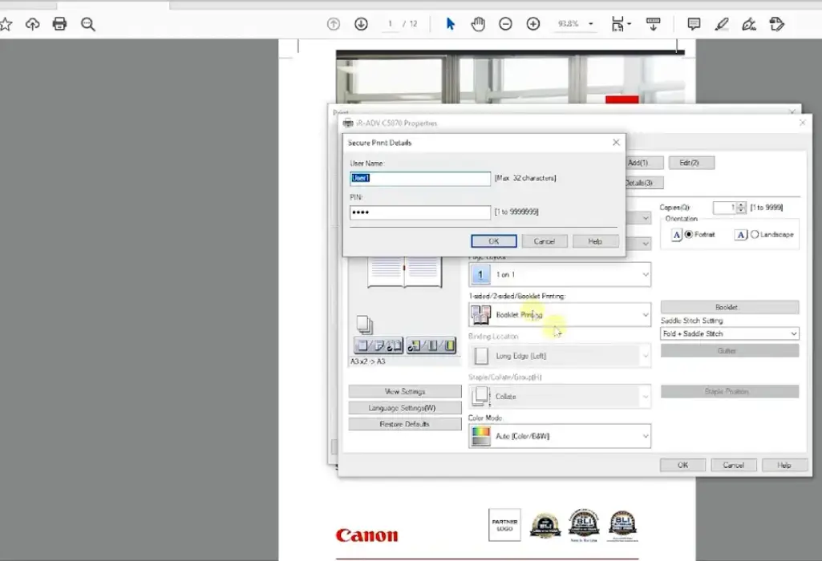This screenshot has height=561, width=822.
Task: Open the sticky note comment tool
Action: coord(693,24)
